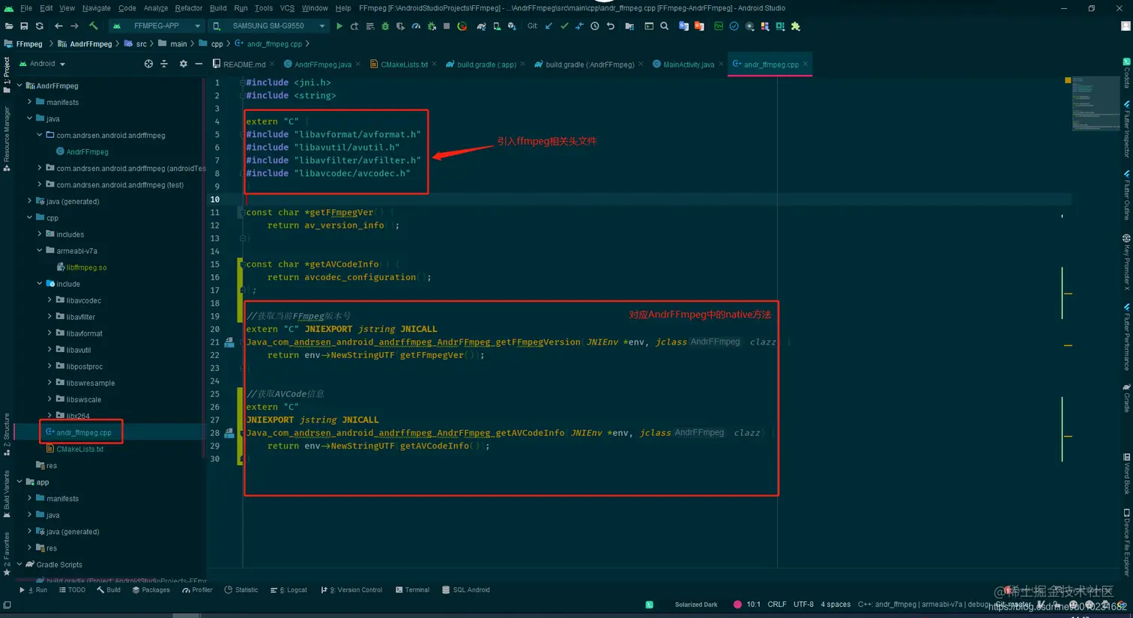Click the locate target icon in Project panel
The image size is (1133, 618).
coord(148,64)
